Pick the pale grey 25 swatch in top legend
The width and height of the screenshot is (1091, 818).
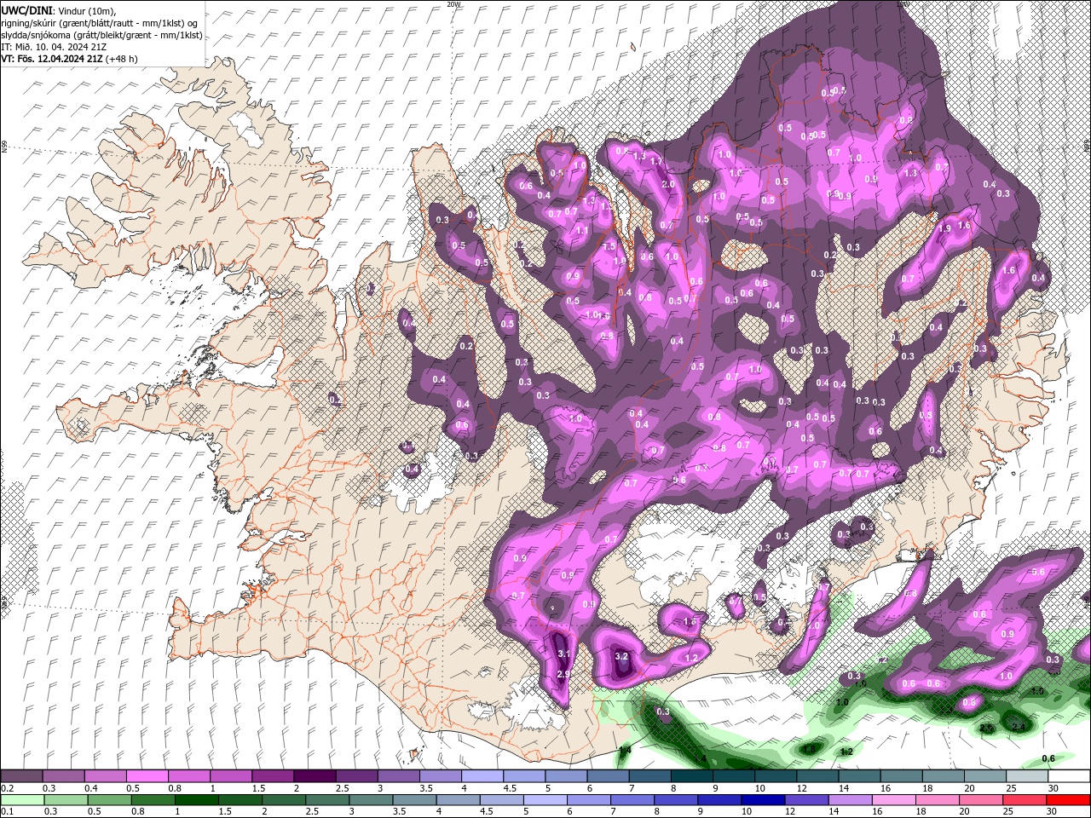pyautogui.click(x=1028, y=776)
